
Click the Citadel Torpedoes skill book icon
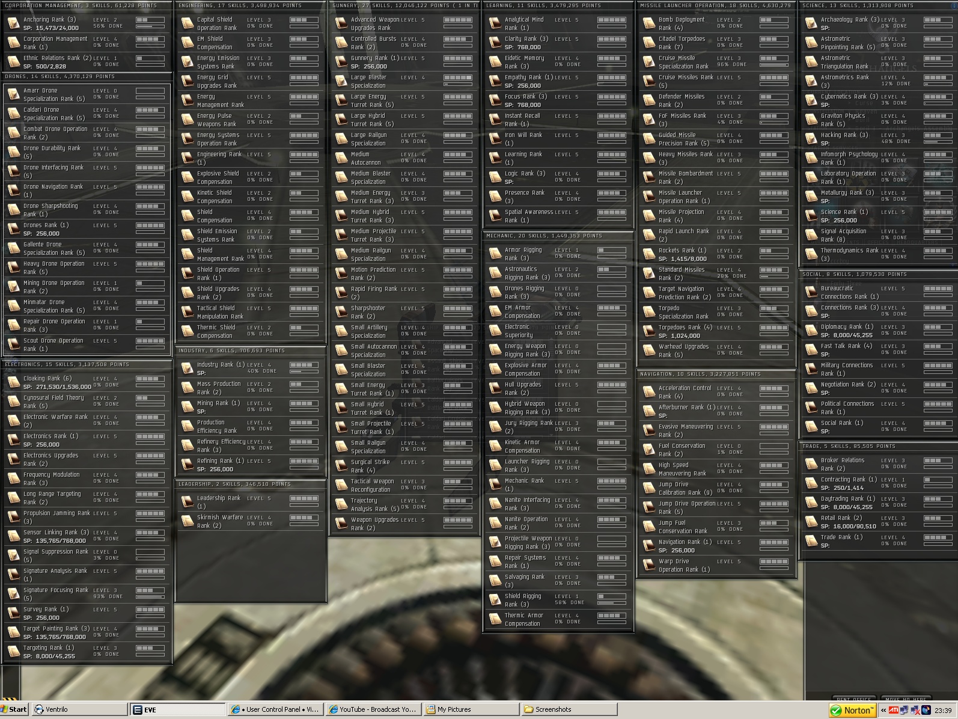[x=649, y=43]
